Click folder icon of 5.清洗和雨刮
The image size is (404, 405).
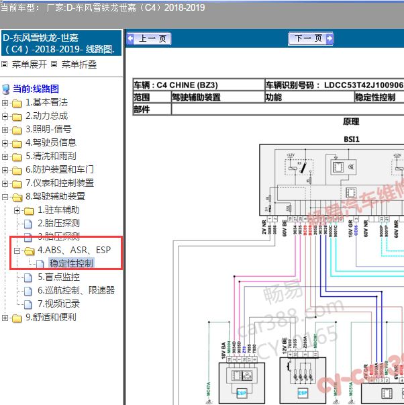coord(17,157)
